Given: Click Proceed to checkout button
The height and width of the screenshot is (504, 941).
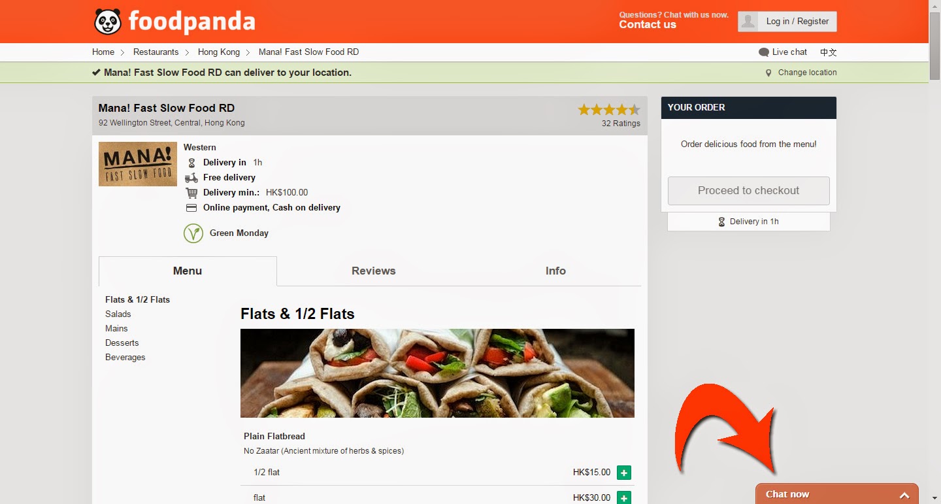Looking at the screenshot, I should (x=749, y=191).
